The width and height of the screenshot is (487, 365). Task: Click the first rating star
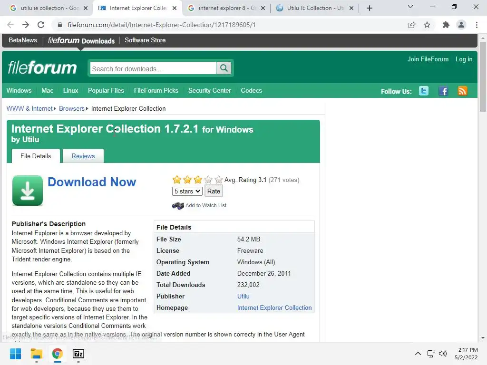[177, 180]
